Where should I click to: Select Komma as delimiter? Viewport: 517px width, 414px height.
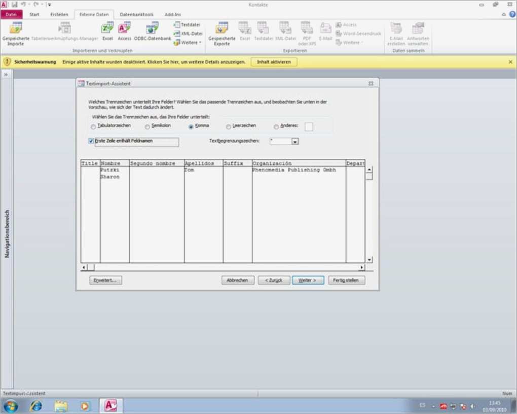pyautogui.click(x=191, y=127)
